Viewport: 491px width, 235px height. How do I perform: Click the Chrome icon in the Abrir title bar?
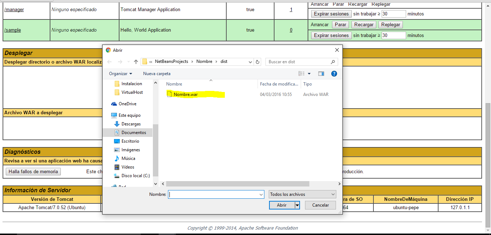(x=108, y=50)
